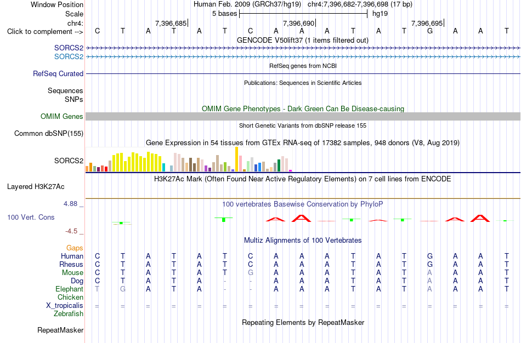Click the light blue SORCS2 transcript label
Screen dimensions: 521x343
69,57
